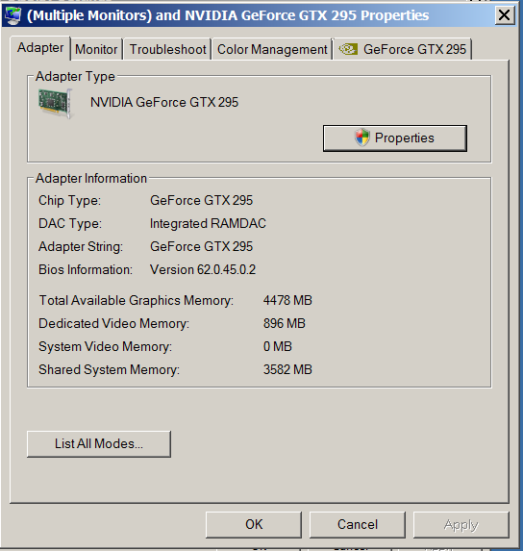Click the Shared System Memory 3582 MB value
This screenshot has height=551, width=523.
[x=287, y=369]
